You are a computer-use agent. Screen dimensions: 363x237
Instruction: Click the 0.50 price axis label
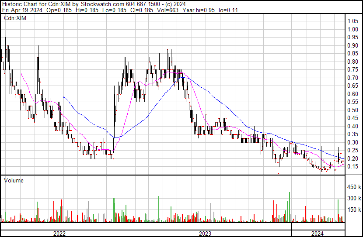click(x=352, y=110)
